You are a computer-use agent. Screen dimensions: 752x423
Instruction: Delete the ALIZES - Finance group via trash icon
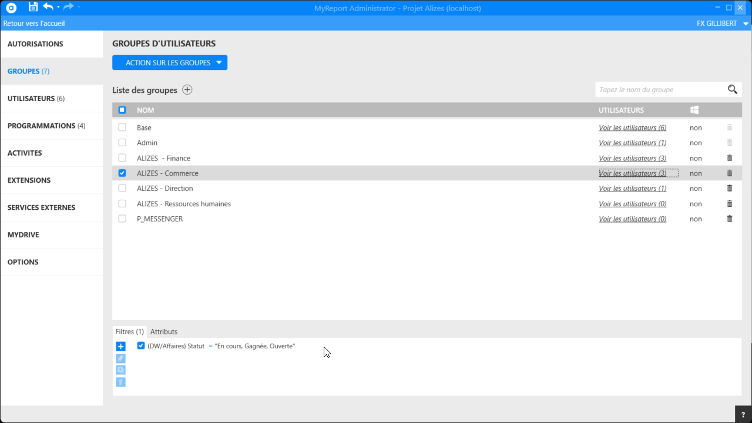click(730, 158)
